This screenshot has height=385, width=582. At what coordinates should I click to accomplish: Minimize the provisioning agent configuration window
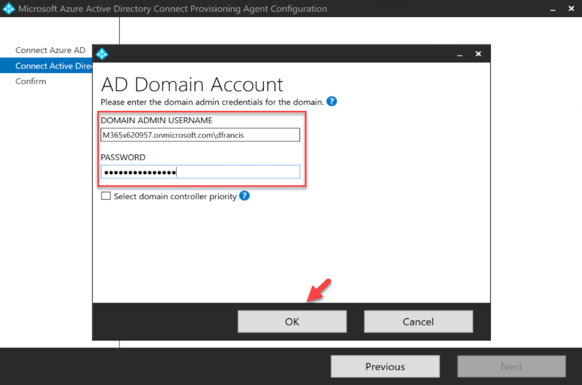[x=552, y=9]
